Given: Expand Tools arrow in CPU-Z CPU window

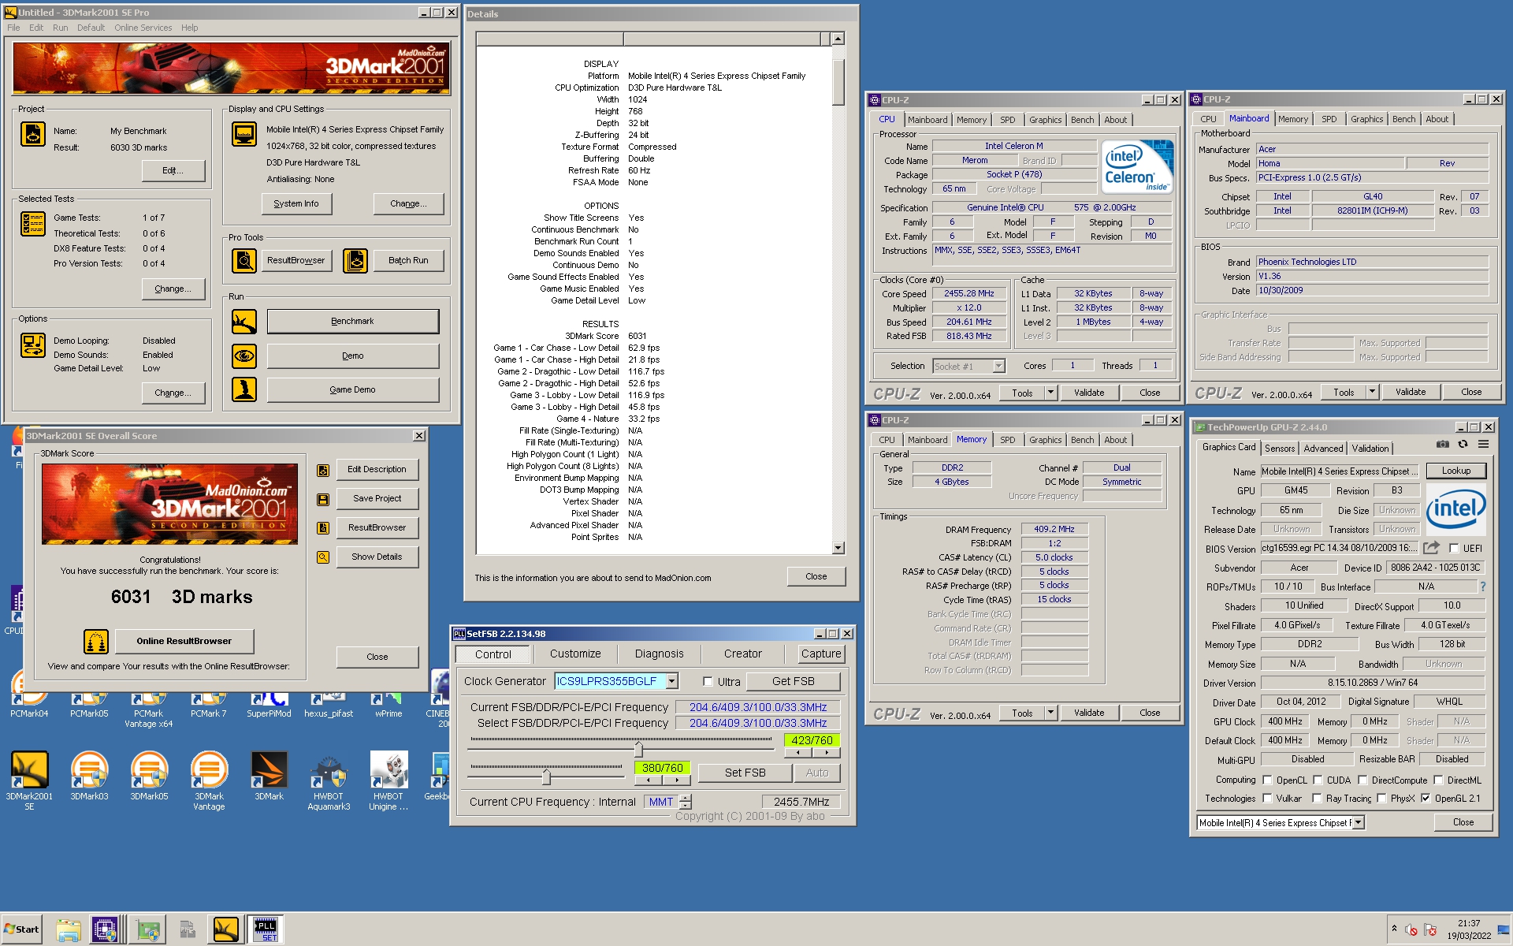Looking at the screenshot, I should pyautogui.click(x=1050, y=393).
